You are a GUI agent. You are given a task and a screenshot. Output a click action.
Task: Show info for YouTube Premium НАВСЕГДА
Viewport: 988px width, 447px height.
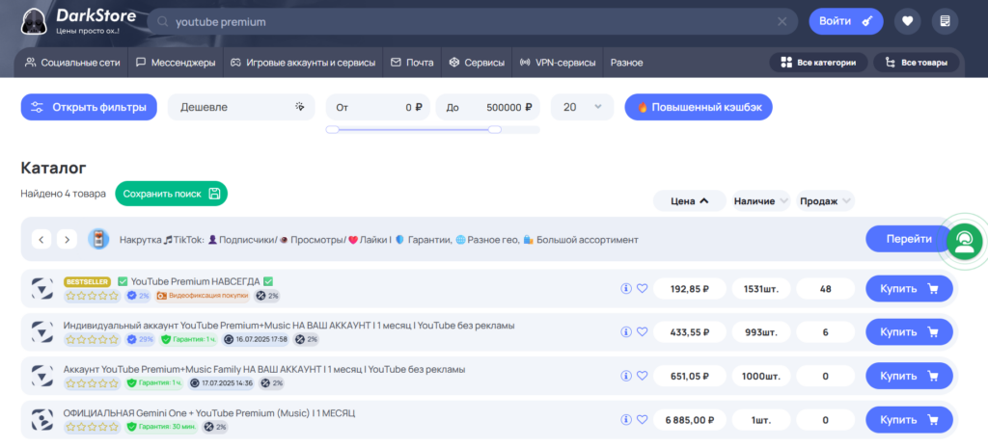click(625, 288)
